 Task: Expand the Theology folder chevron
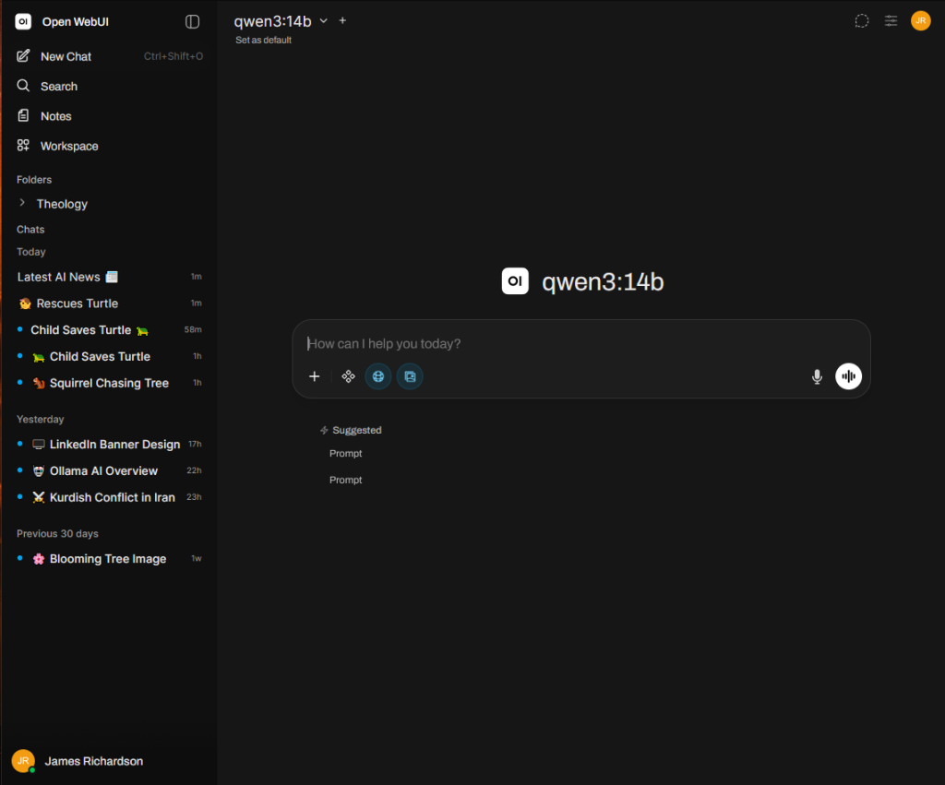pyautogui.click(x=22, y=203)
